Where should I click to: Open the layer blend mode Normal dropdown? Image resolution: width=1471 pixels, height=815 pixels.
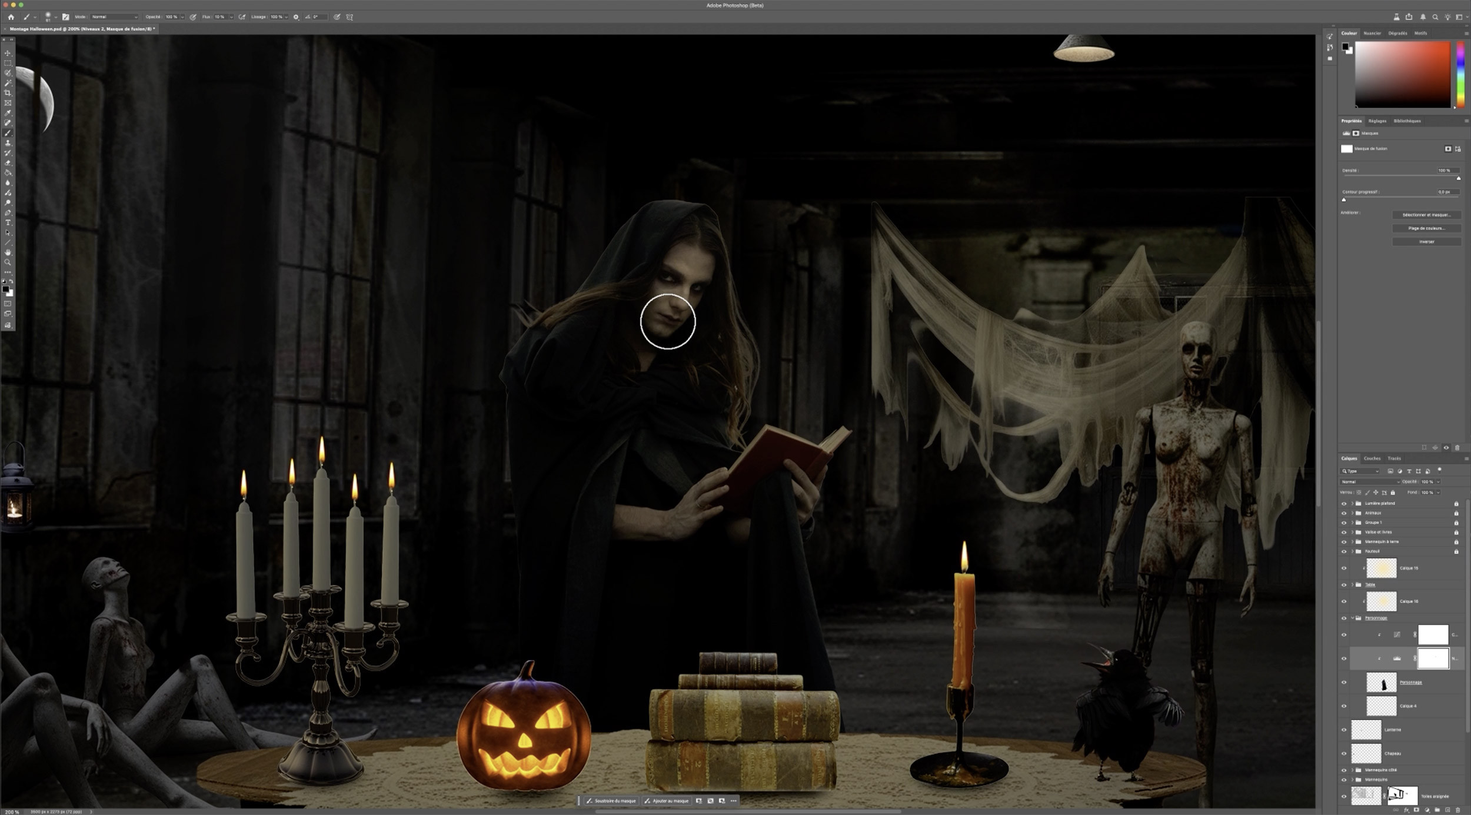coord(1370,482)
